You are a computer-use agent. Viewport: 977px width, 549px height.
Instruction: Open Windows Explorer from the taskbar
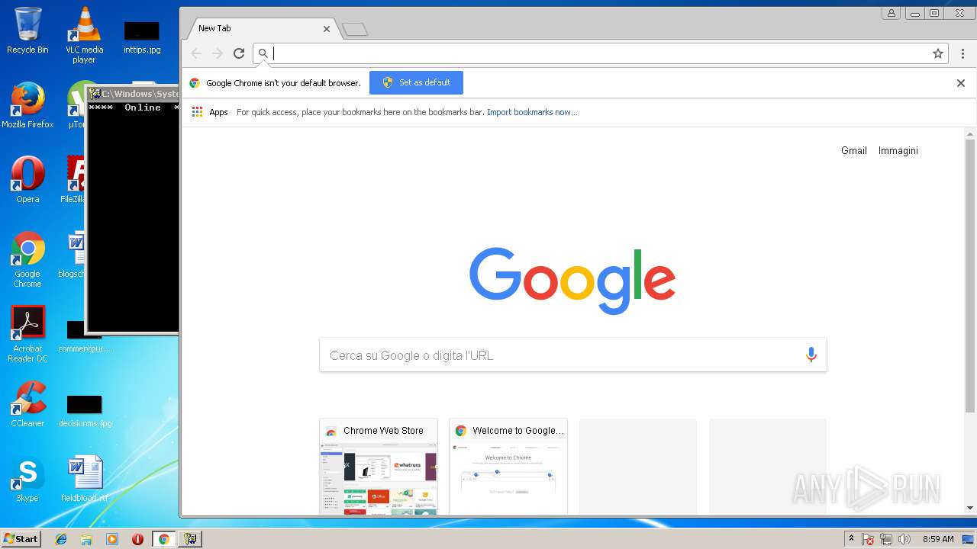[86, 539]
